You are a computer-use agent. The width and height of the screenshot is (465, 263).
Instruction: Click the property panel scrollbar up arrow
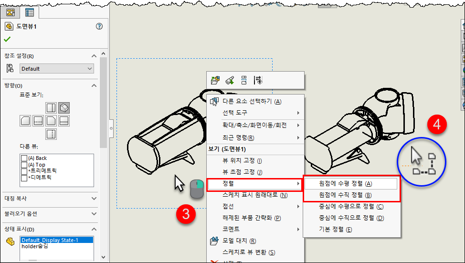(x=103, y=53)
